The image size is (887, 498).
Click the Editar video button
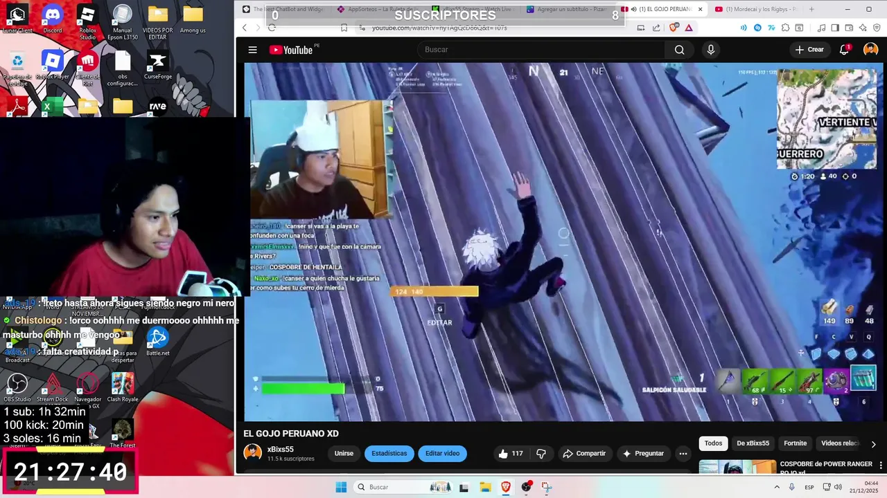(x=442, y=454)
